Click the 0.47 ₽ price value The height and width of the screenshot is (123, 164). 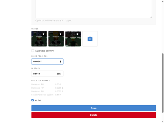tap(58, 95)
